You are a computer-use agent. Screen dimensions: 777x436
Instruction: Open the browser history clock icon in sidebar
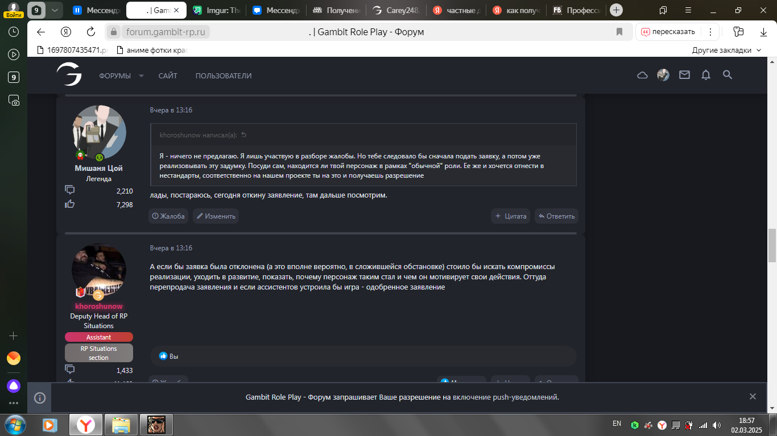(x=14, y=32)
